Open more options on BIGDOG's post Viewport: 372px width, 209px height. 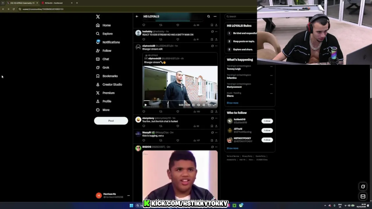216,147
